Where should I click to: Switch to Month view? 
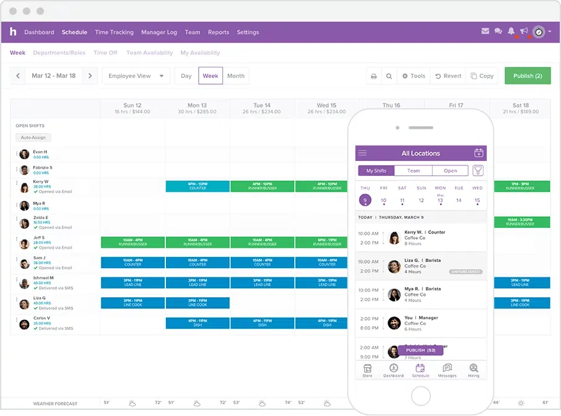point(236,76)
